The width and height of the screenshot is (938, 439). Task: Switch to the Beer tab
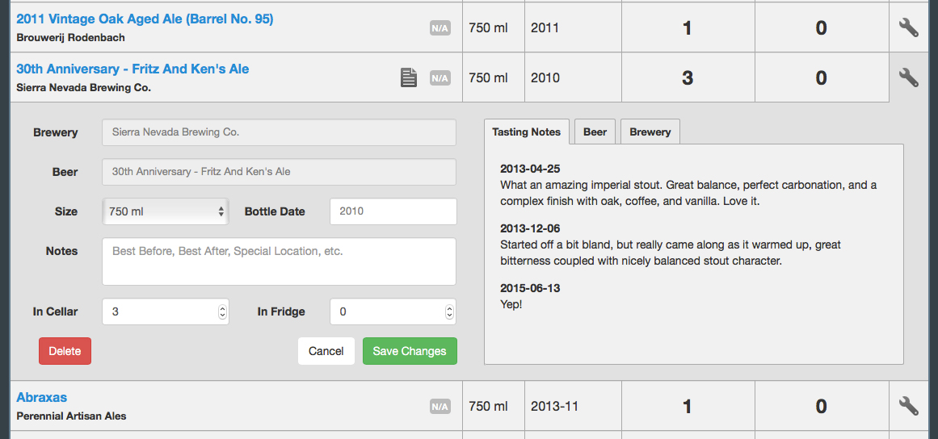[x=595, y=132]
